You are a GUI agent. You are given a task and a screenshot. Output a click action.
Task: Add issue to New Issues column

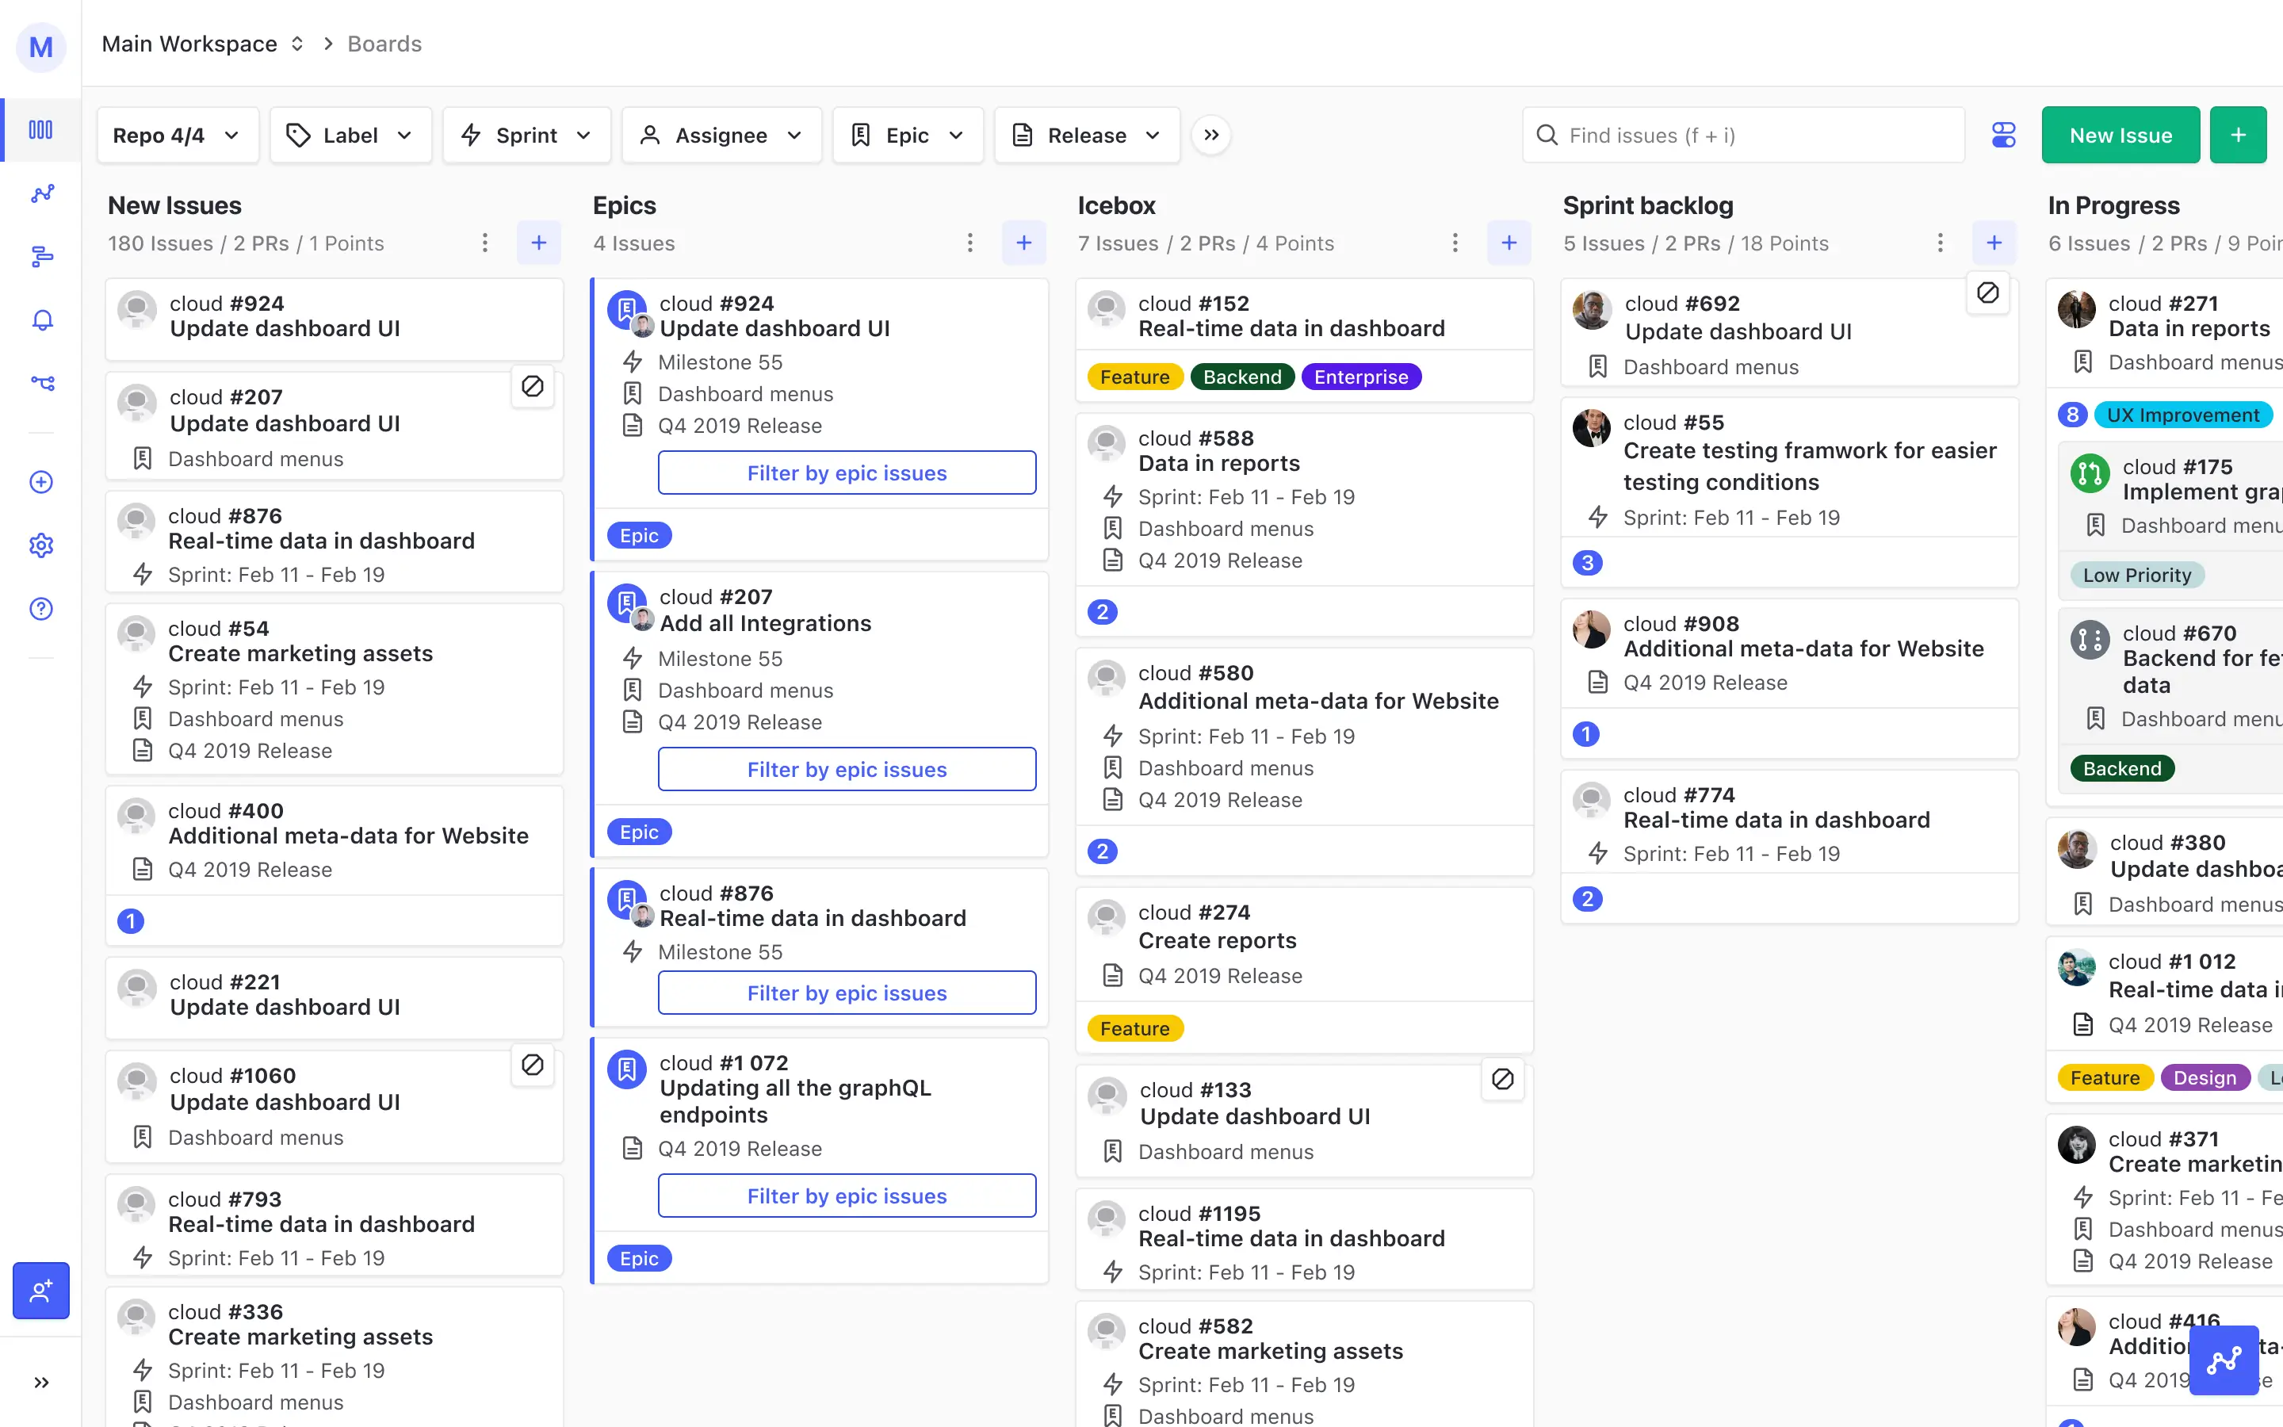[539, 243]
